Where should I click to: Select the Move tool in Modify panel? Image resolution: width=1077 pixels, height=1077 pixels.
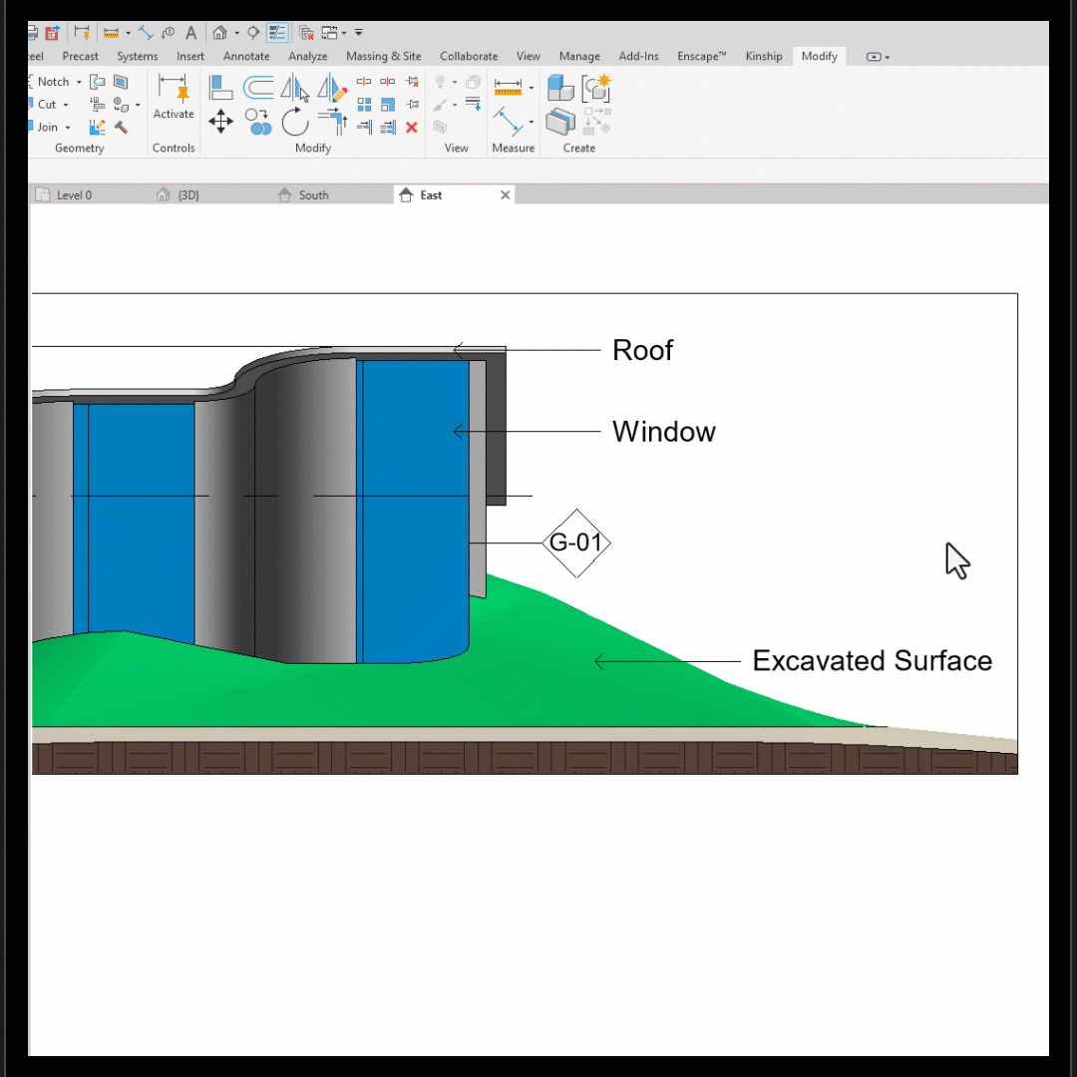coord(220,122)
